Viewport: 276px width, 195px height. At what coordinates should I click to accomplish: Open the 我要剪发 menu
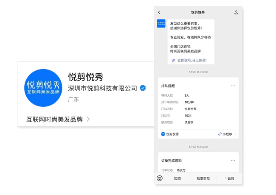coord(203,178)
